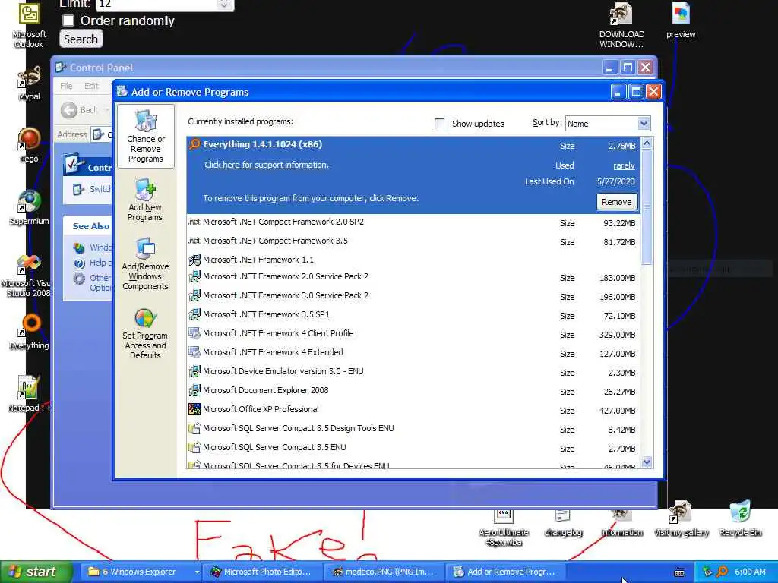Image resolution: width=778 pixels, height=583 pixels.
Task: Launch Notepad++ desktop shortcut
Action: click(30, 394)
